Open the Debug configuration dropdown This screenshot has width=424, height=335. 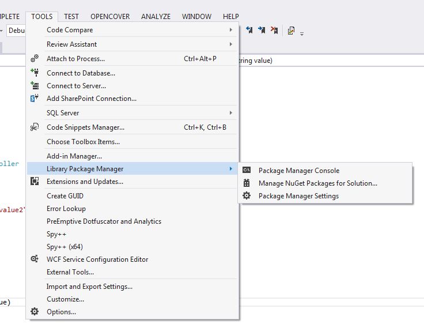(x=16, y=31)
